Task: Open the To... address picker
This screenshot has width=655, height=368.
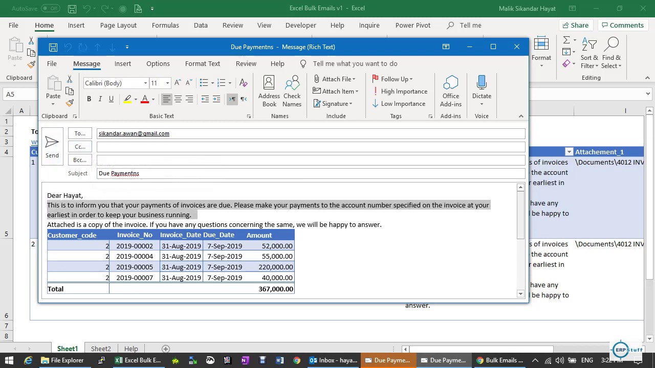Action: coord(80,133)
